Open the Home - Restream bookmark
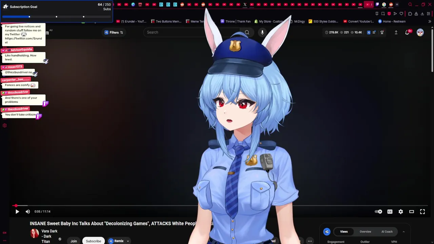Viewport: 434px width, 244px height. pos(392,21)
